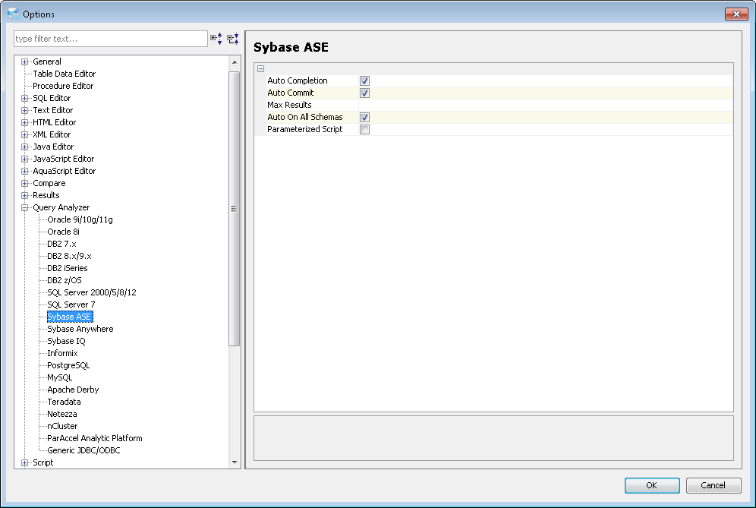Select nCluster item
Image resolution: width=756 pixels, height=508 pixels.
click(x=63, y=426)
